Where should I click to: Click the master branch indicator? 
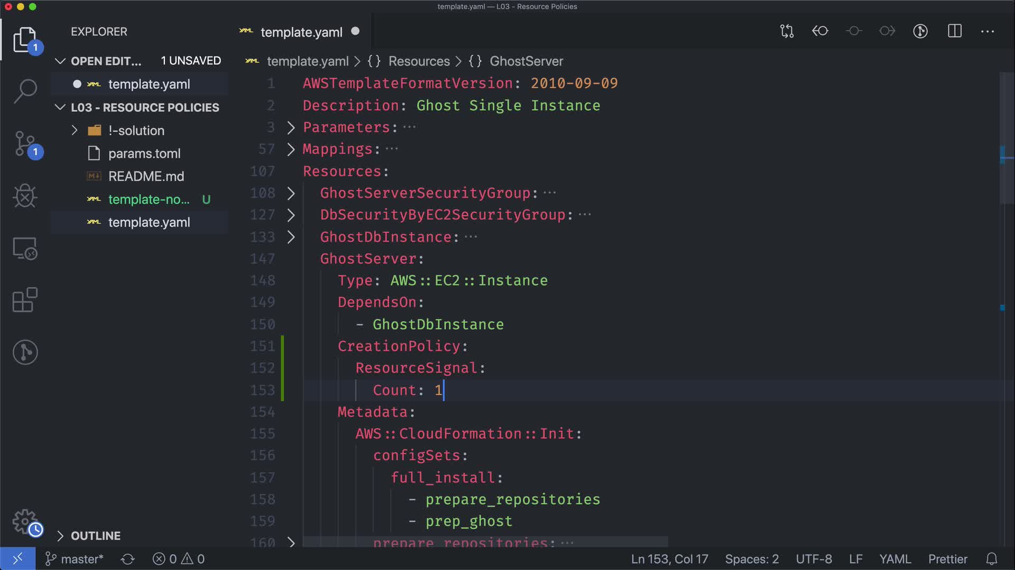tap(75, 559)
